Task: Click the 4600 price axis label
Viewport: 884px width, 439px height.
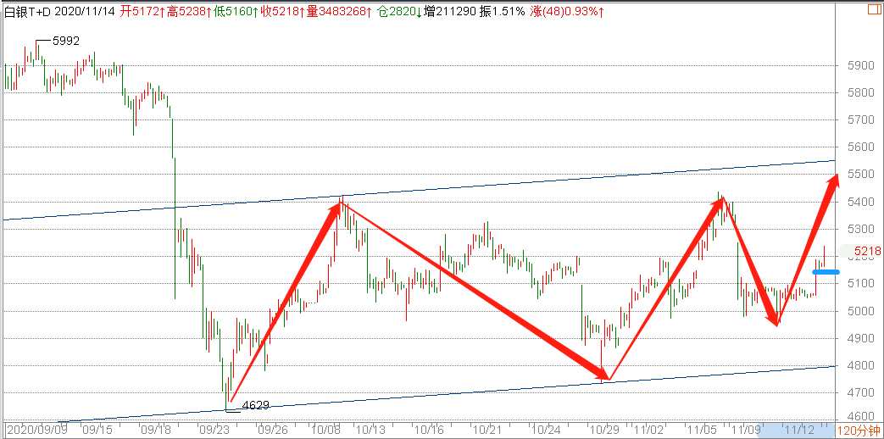Action: pos(859,416)
